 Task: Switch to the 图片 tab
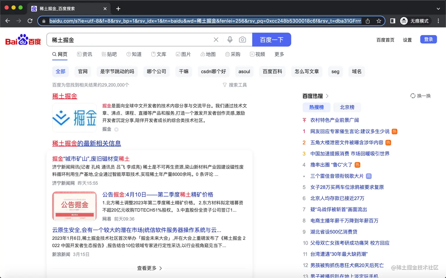(183, 54)
